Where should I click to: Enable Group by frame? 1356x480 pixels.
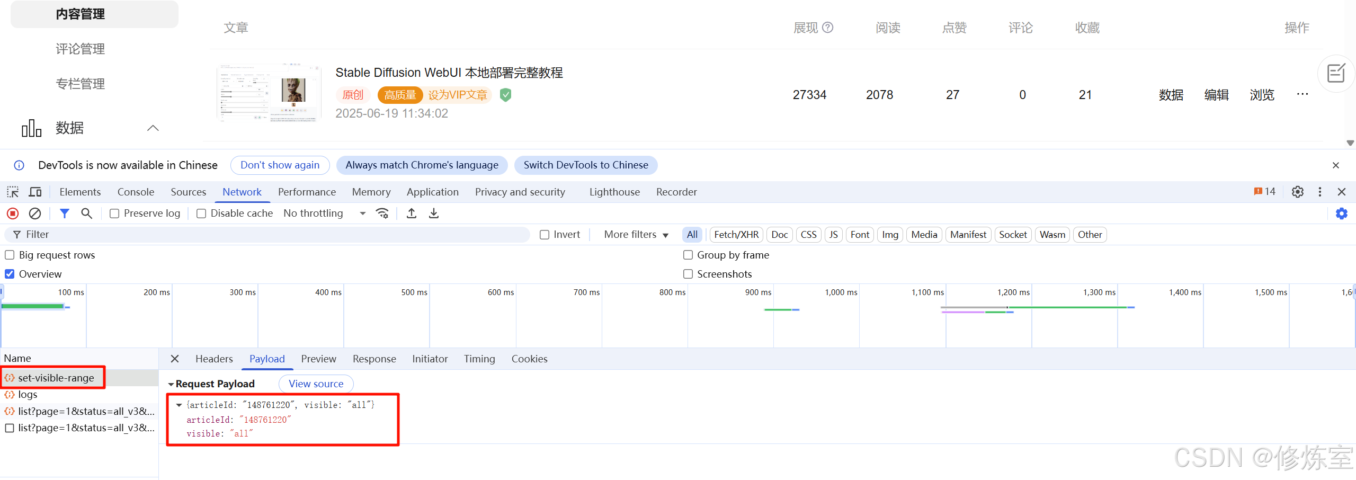pyautogui.click(x=688, y=255)
